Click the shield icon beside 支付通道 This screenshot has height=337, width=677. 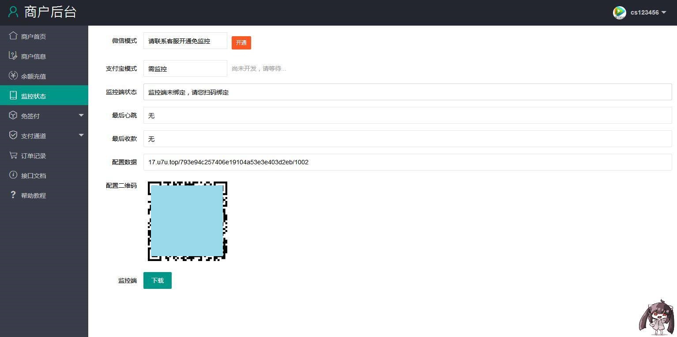tap(13, 135)
